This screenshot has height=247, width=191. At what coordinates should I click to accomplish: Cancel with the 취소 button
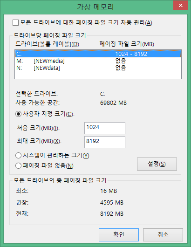(x=163, y=235)
